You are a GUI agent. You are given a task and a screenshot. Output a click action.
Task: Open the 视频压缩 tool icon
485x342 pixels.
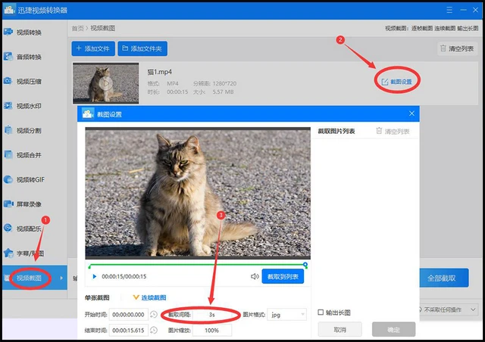tap(8, 81)
